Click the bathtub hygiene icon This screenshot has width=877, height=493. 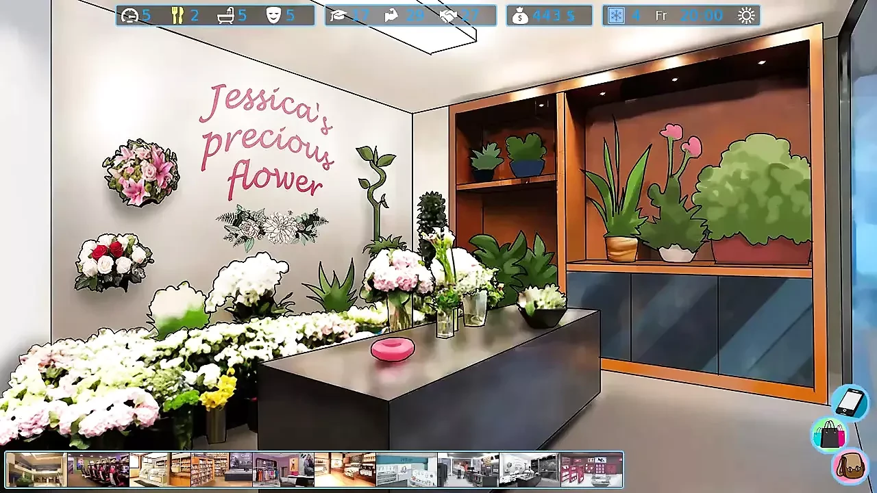click(225, 15)
